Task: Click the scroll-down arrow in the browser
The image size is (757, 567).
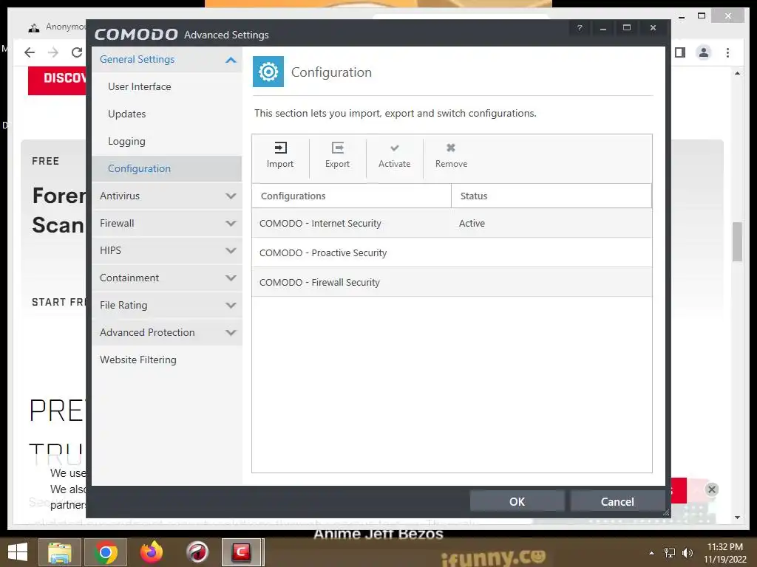Action: tap(737, 518)
